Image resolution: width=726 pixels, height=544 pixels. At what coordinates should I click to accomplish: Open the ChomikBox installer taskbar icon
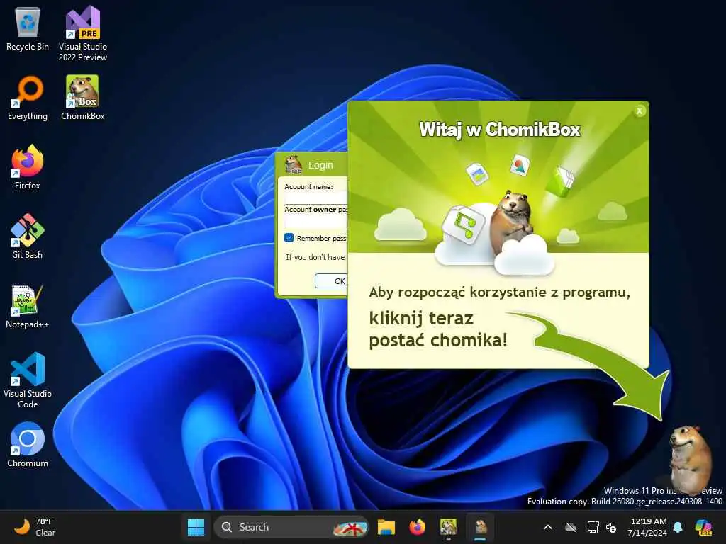[x=448, y=527]
